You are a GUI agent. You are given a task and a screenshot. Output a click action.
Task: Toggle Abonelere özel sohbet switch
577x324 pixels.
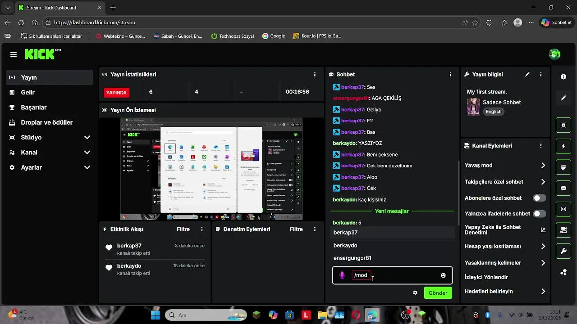539,198
